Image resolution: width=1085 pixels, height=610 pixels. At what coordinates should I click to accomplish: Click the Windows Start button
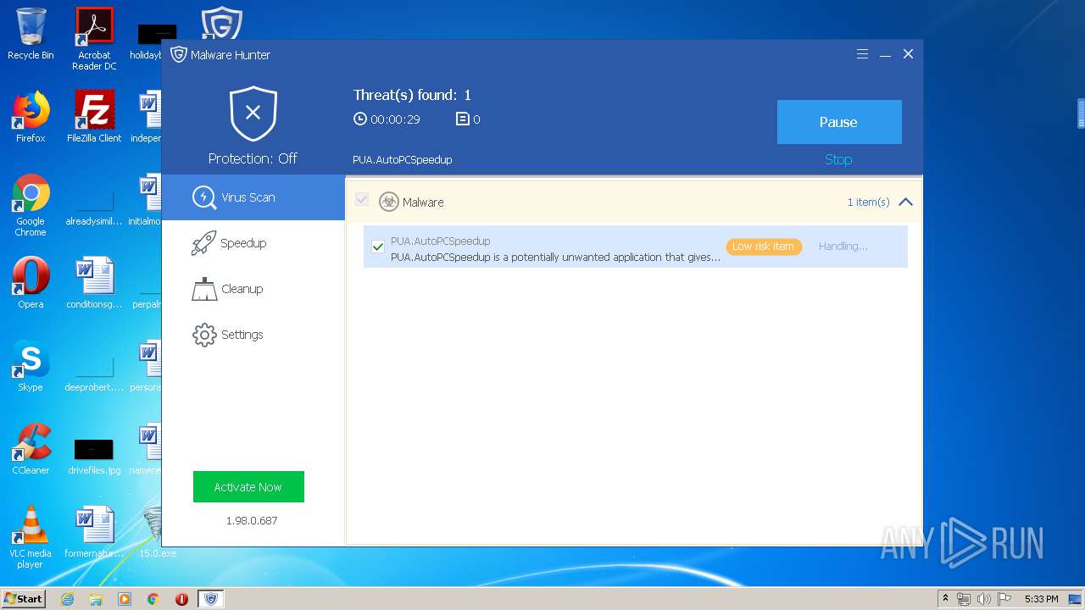pyautogui.click(x=23, y=598)
